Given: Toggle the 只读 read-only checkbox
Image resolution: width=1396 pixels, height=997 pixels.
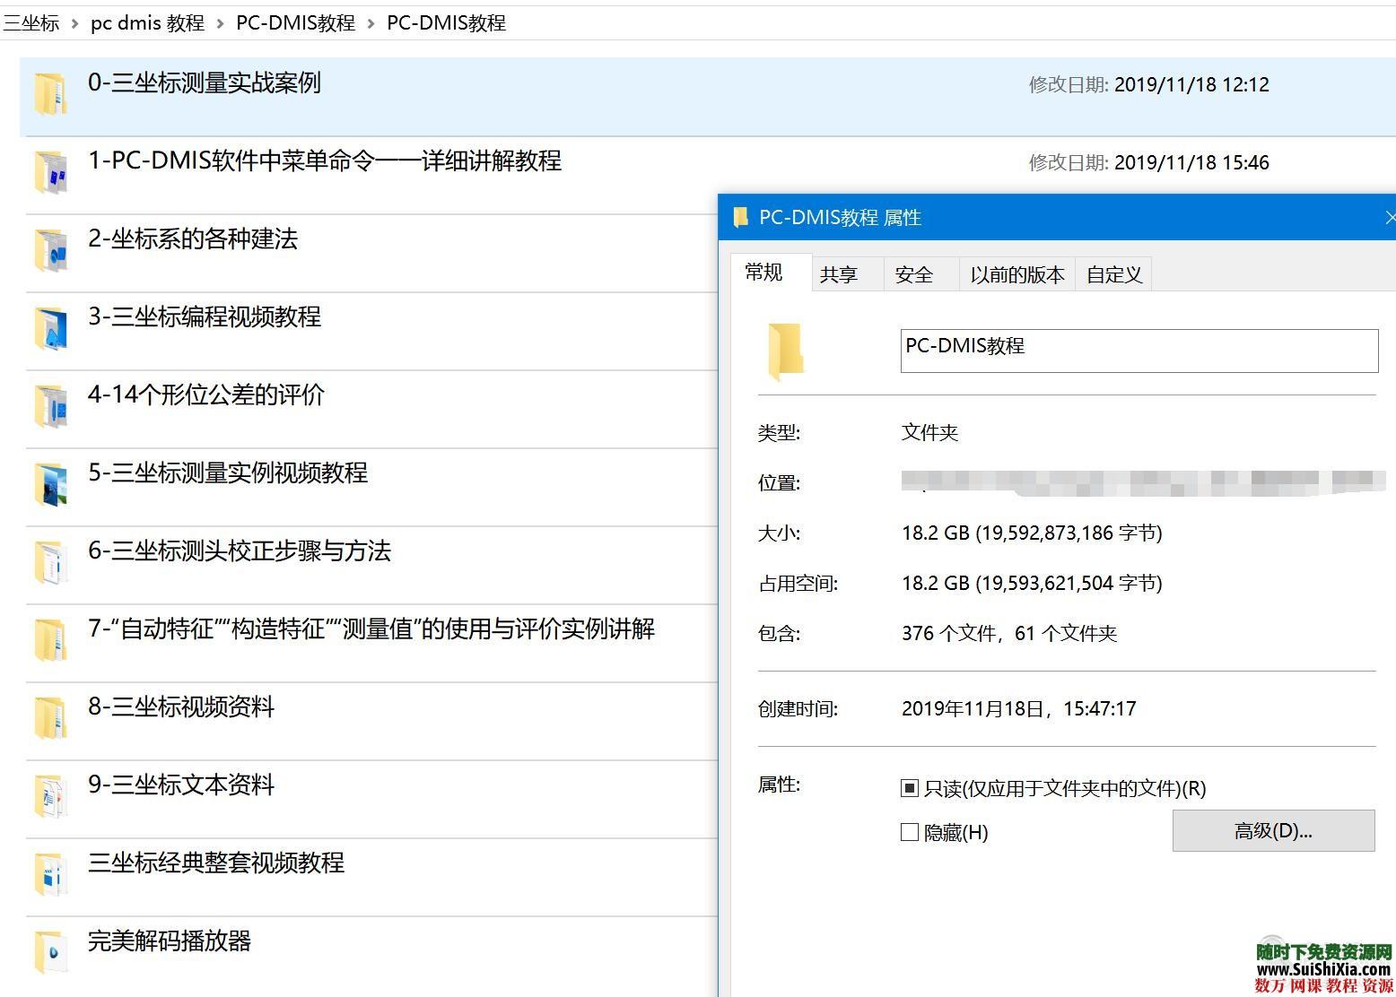Looking at the screenshot, I should [x=909, y=788].
